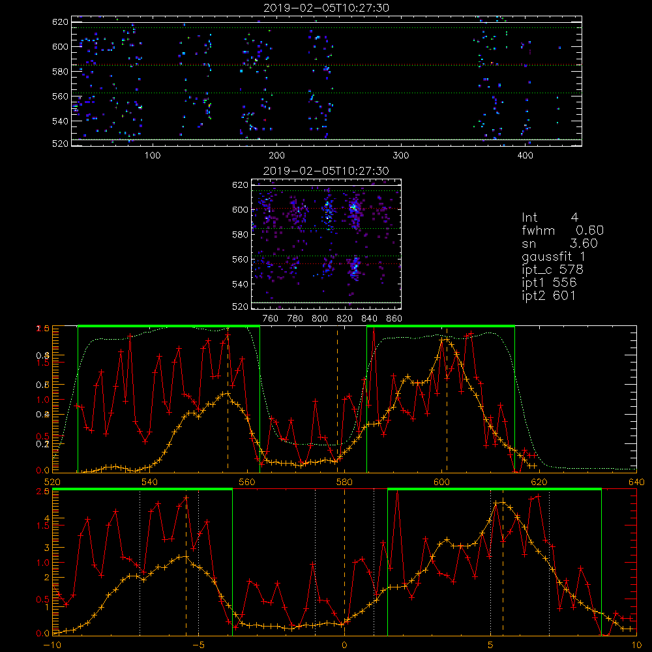Screen dimensions: 652x652
Task: Click x-axis label 780 on the middle image
Action: coord(295,319)
